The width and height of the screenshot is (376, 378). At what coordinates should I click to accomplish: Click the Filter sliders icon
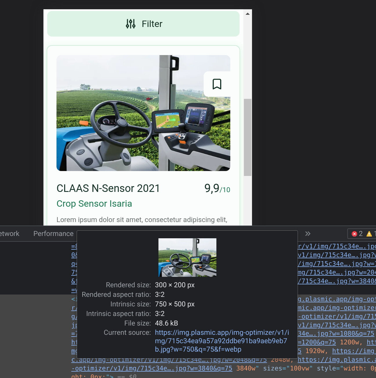[131, 24]
